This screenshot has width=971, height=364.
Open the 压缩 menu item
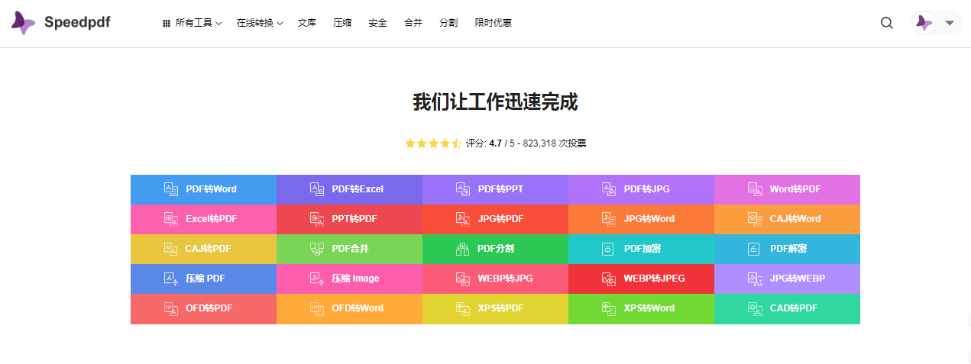(342, 23)
